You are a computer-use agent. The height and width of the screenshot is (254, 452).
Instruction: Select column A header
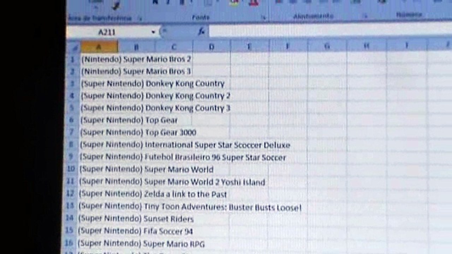pos(99,47)
